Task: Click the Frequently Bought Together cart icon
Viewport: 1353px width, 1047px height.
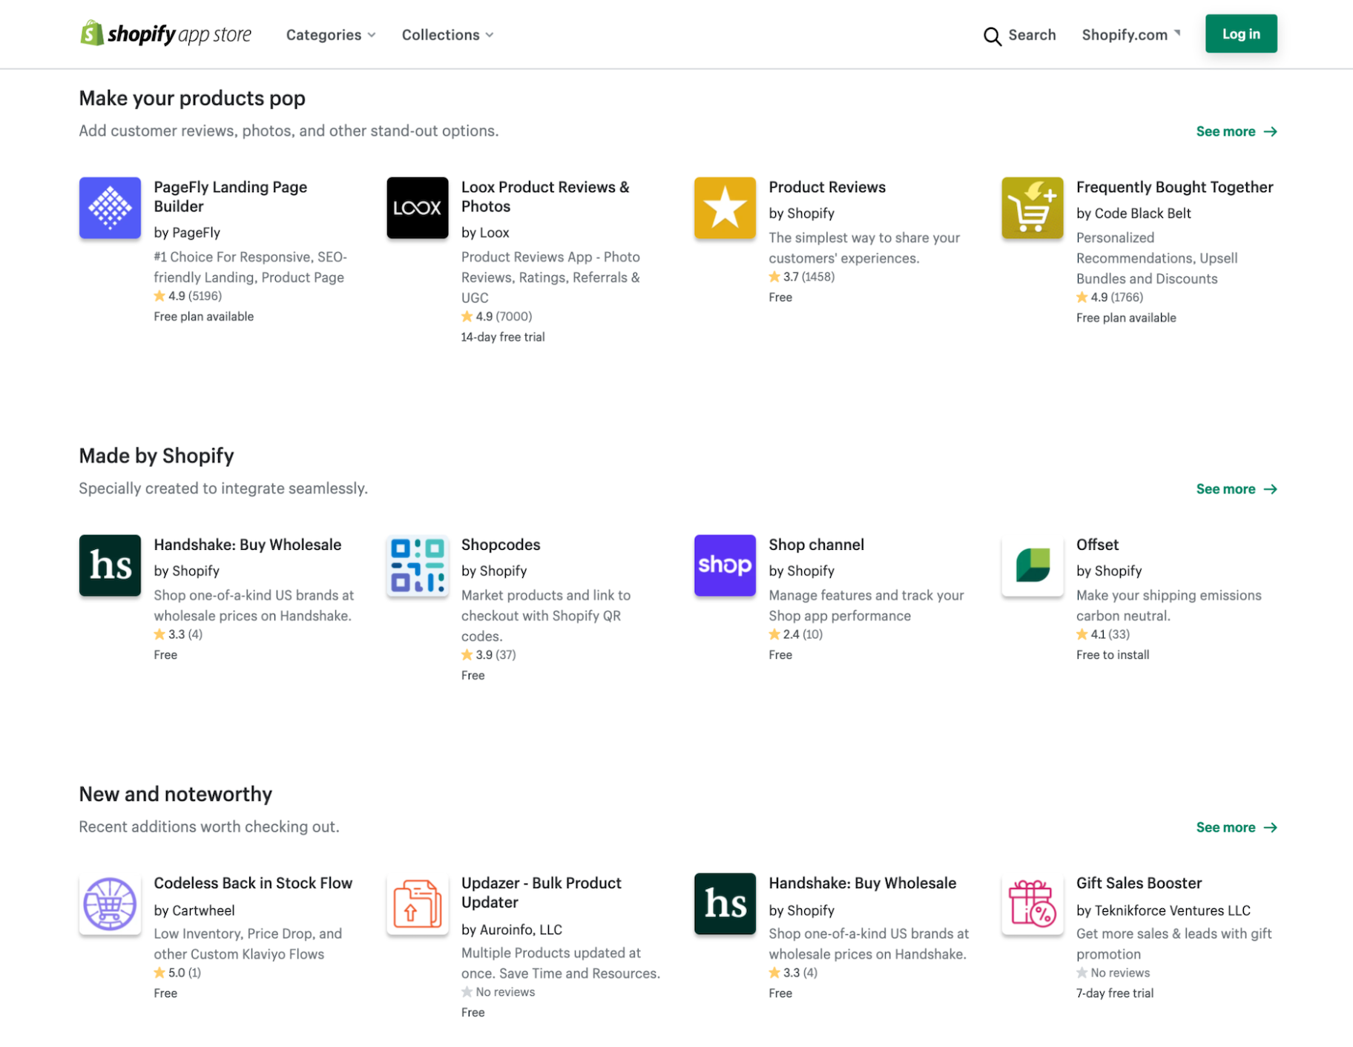Action: [1032, 209]
